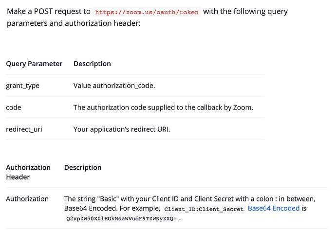Click the Authorization Header column heading
The image size is (336, 232).
pos(28,172)
